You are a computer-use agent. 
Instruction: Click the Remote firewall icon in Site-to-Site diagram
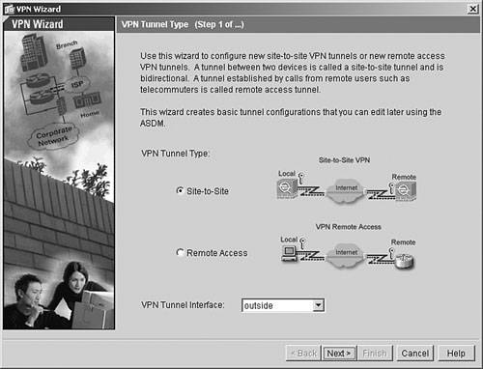[406, 190]
